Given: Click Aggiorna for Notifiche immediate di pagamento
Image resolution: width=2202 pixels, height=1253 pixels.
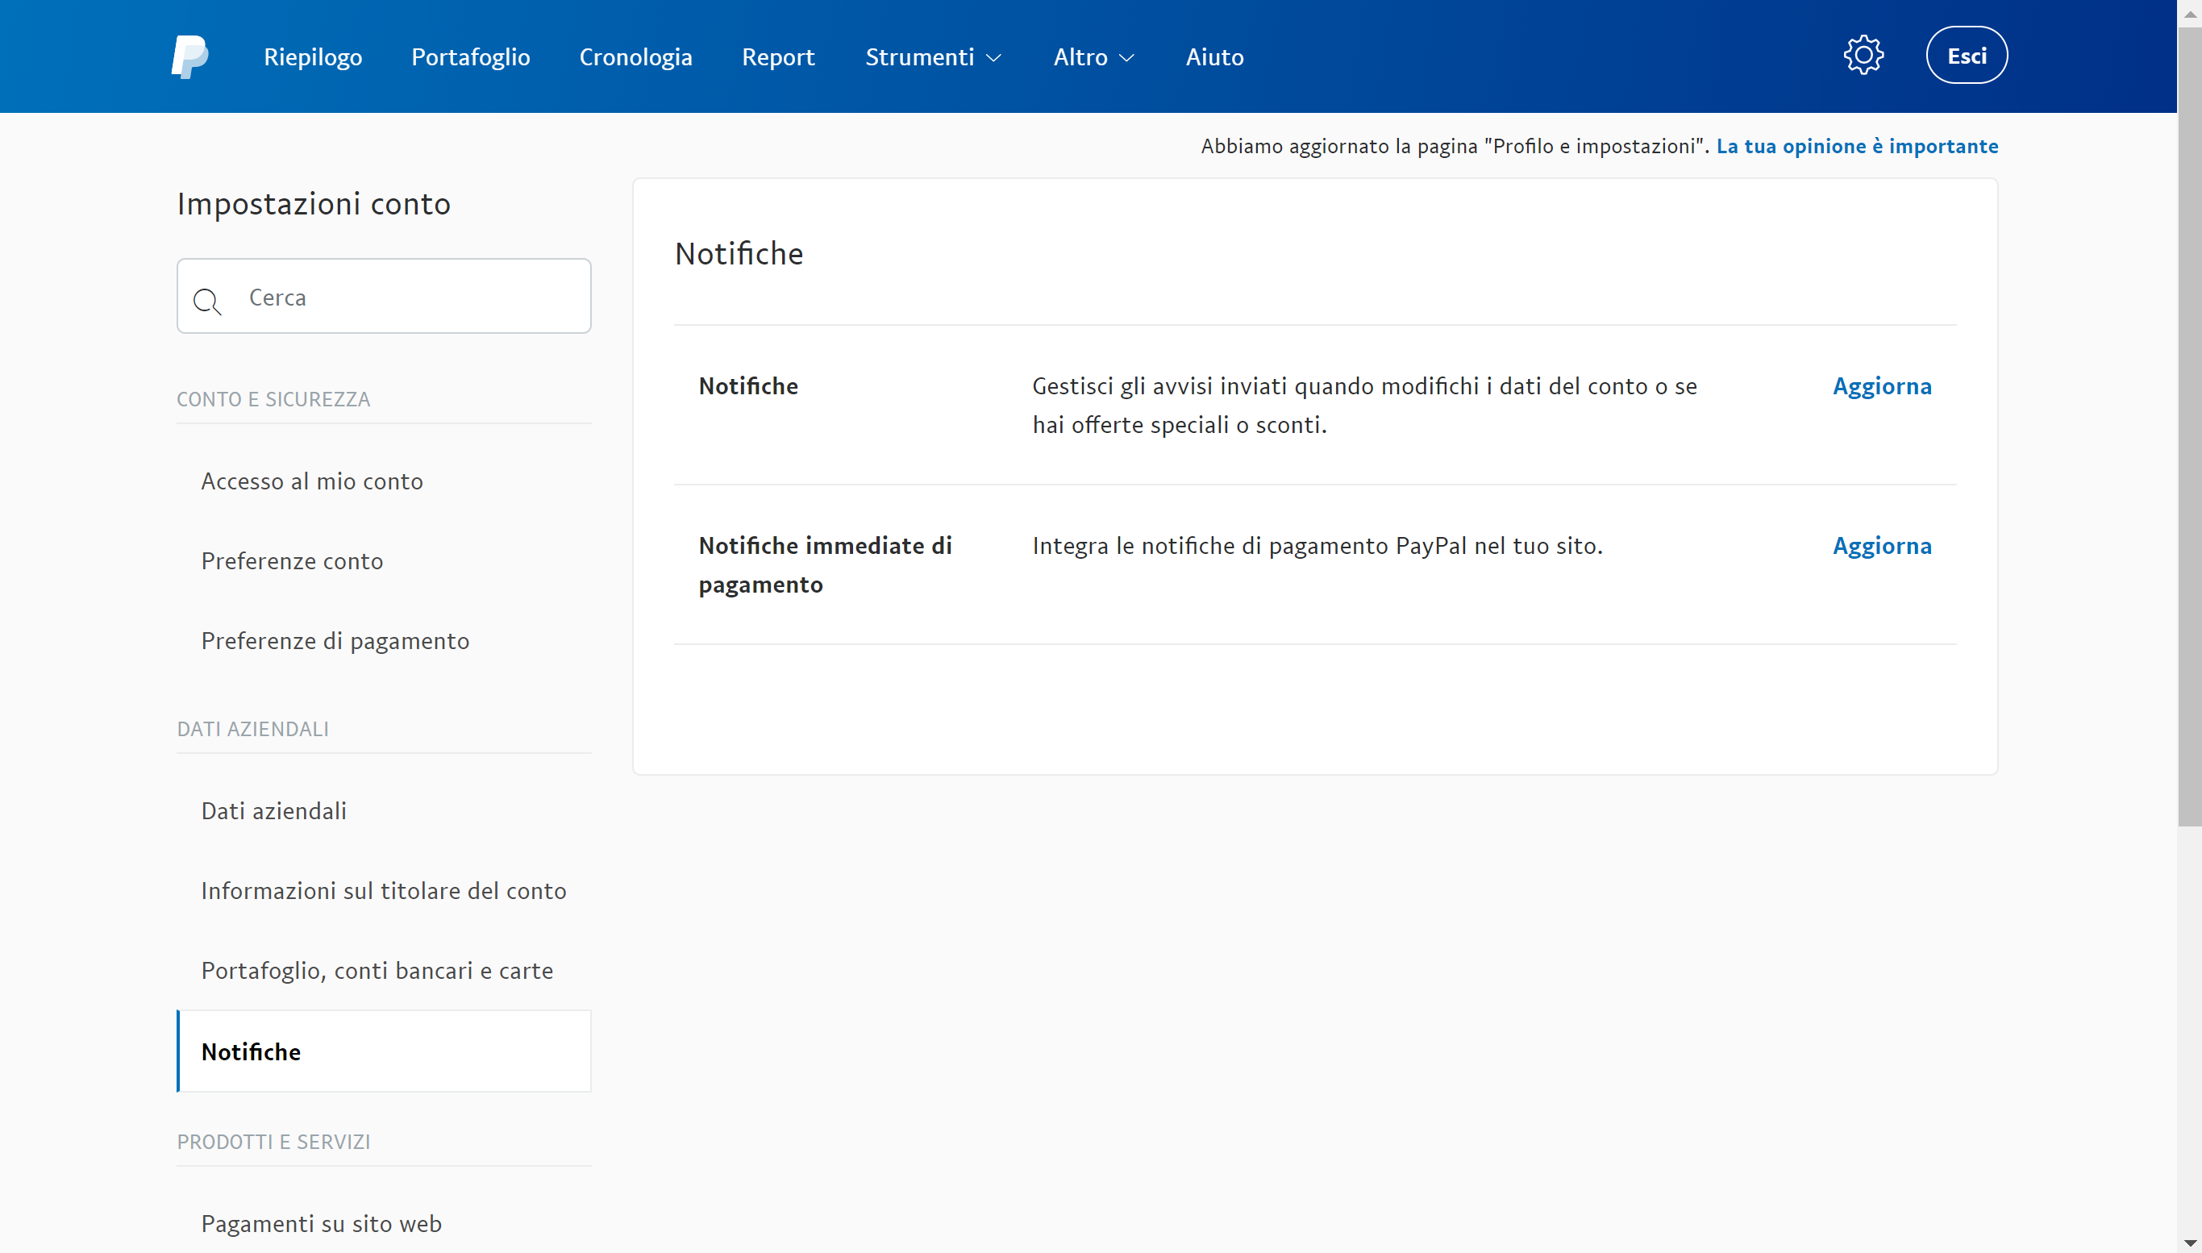Looking at the screenshot, I should (1881, 546).
